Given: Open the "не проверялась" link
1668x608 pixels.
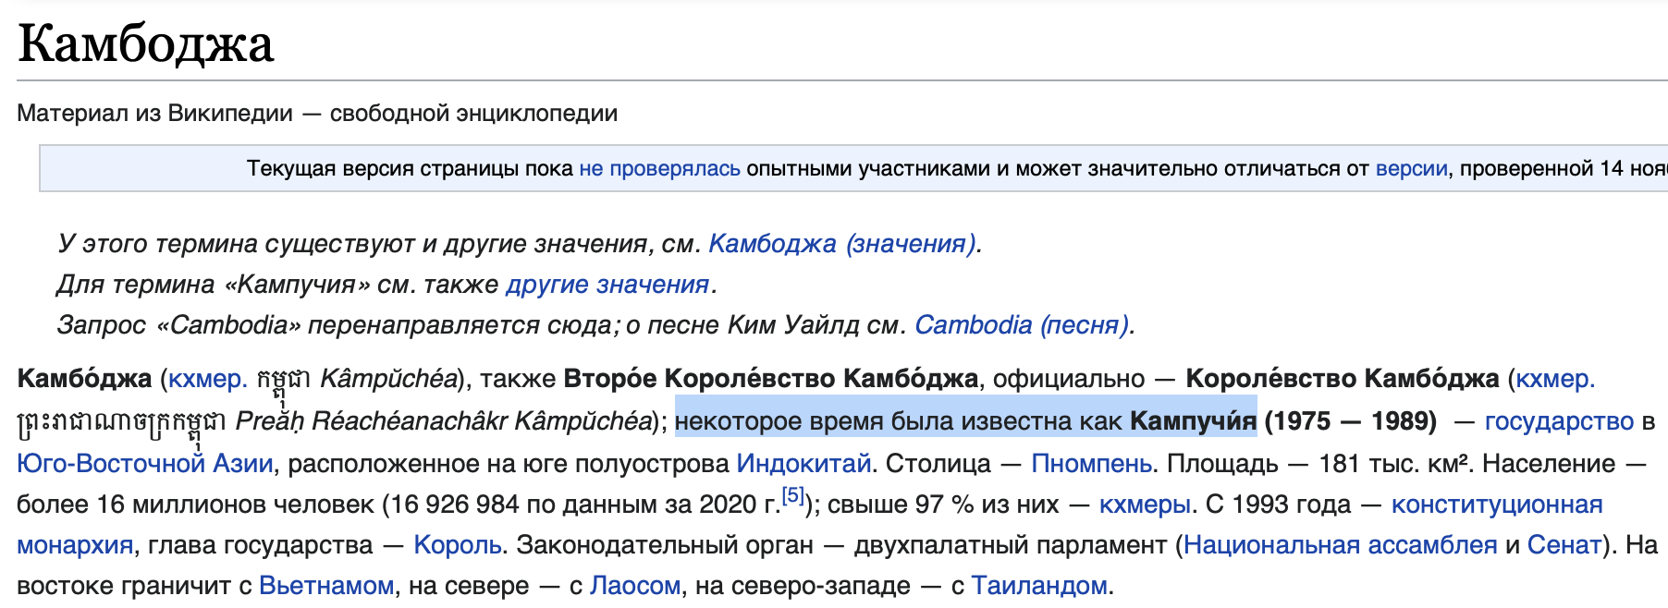Looking at the screenshot, I should click(x=659, y=168).
